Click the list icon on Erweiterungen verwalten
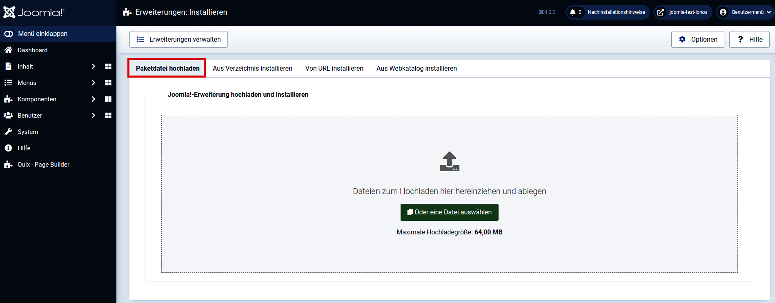 [140, 39]
